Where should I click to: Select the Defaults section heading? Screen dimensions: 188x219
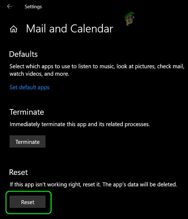pos(23,54)
